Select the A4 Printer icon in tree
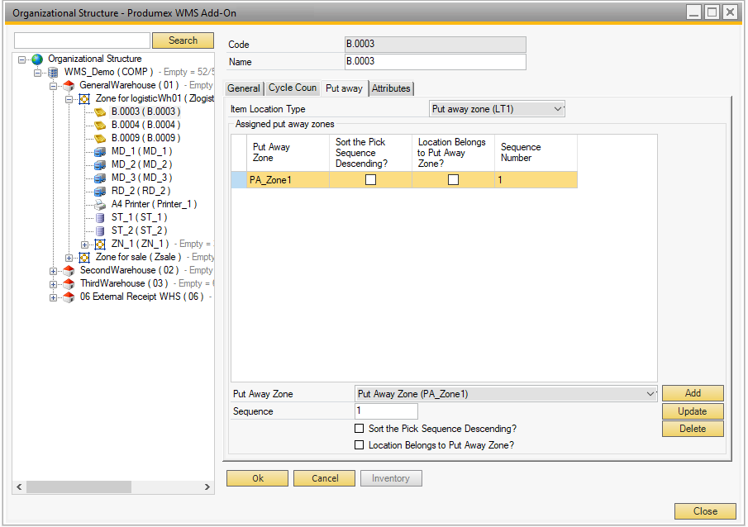Screen dimensions: 748x527 coord(100,205)
